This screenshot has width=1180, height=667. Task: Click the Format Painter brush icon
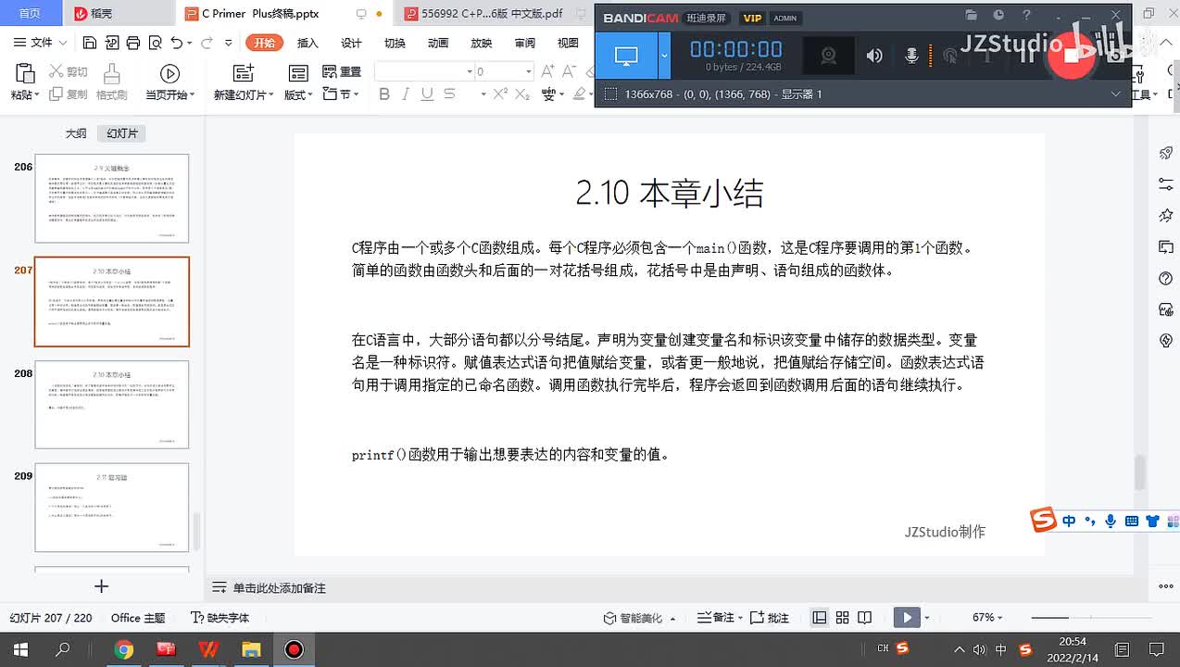[x=111, y=74]
